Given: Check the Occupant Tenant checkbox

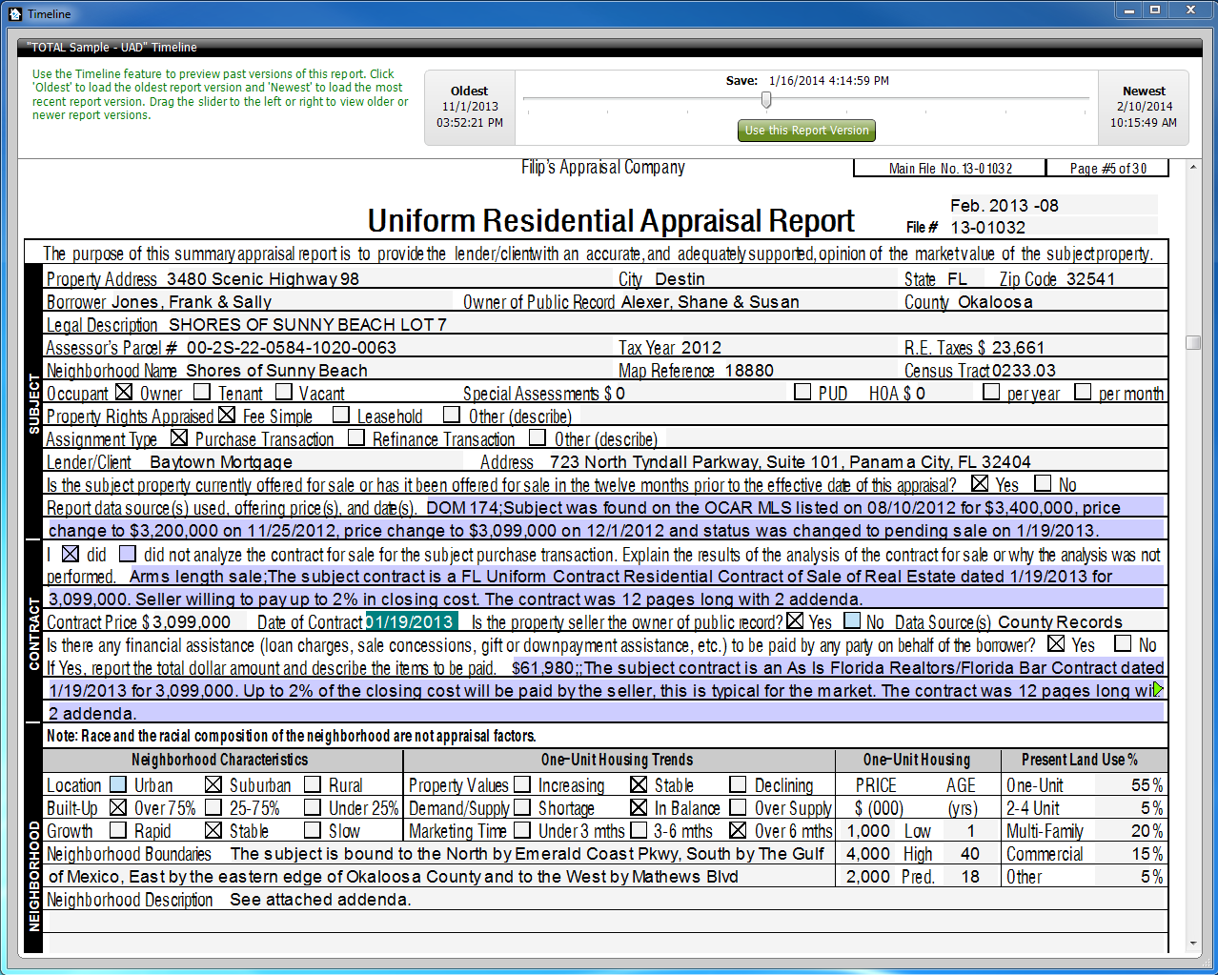Looking at the screenshot, I should (202, 392).
